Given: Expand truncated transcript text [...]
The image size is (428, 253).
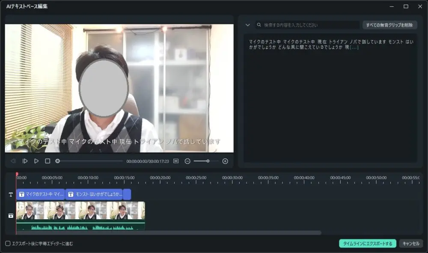Looking at the screenshot, I should click(354, 47).
